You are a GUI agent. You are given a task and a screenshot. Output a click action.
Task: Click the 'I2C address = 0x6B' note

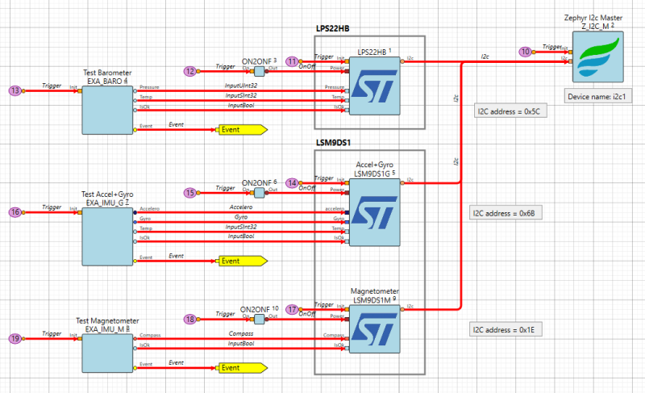click(506, 213)
